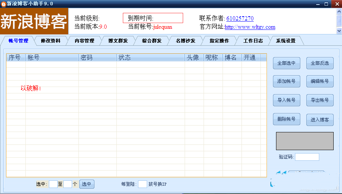
Task: Open the 内容管理 tab
Action: coord(84,41)
